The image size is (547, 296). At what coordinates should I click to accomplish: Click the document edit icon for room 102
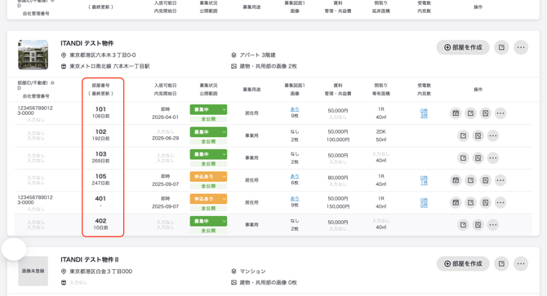pos(478,135)
